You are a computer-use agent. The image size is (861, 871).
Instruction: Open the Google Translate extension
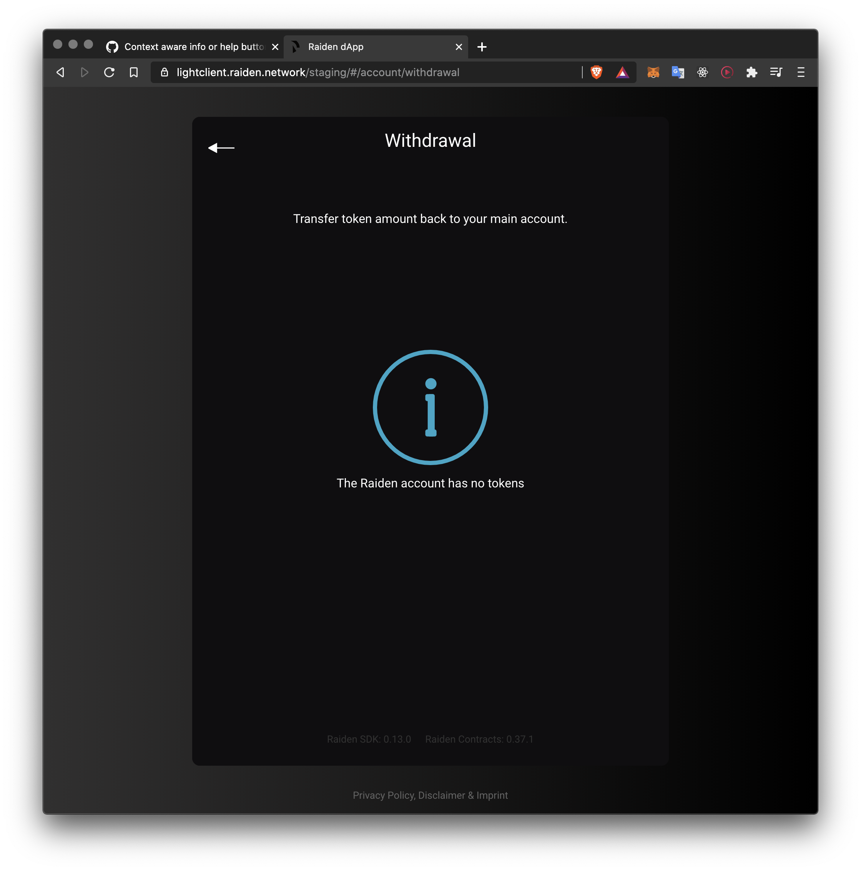point(678,72)
